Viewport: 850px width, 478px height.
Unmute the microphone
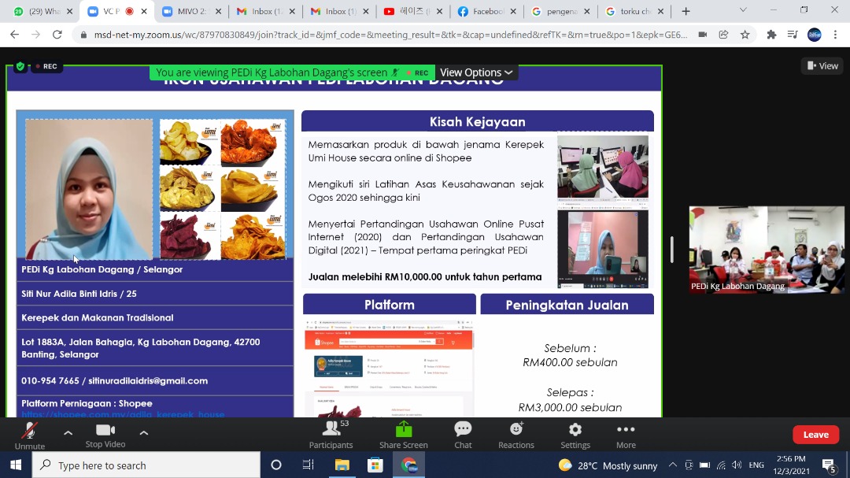point(29,434)
